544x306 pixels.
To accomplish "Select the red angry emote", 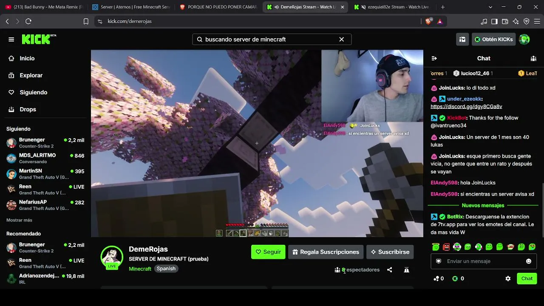I will click(446, 246).
